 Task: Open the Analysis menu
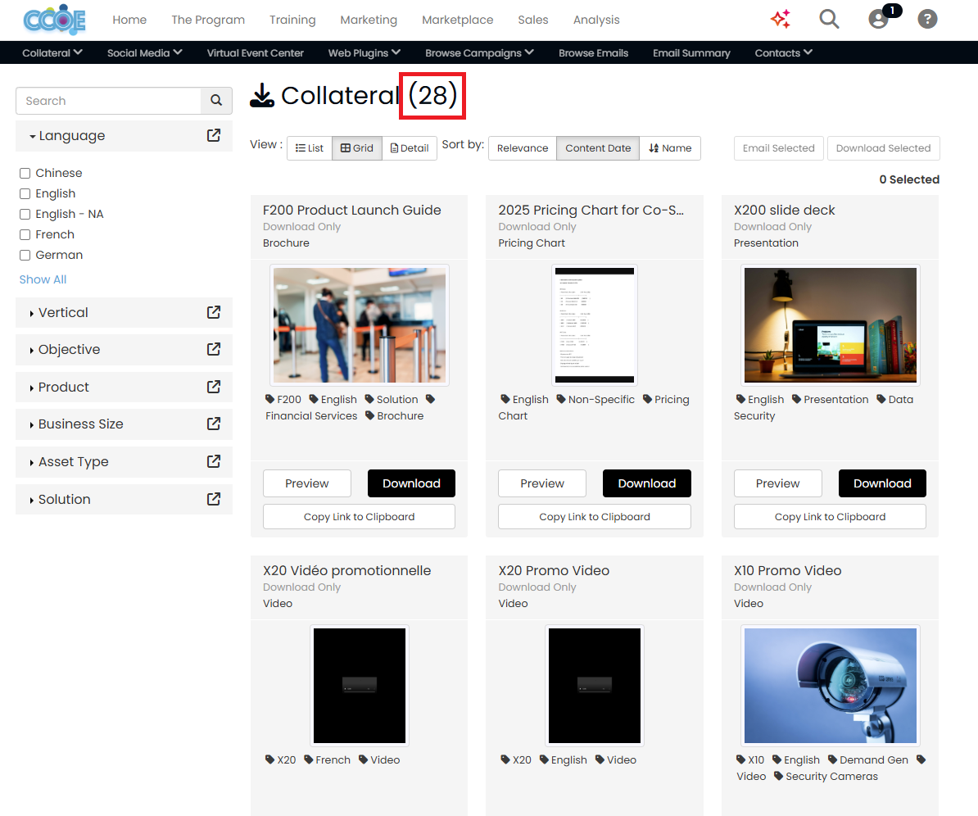[596, 20]
